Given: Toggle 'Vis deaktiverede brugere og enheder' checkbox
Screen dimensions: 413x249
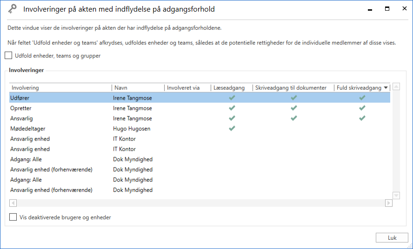Looking at the screenshot, I should (13, 217).
